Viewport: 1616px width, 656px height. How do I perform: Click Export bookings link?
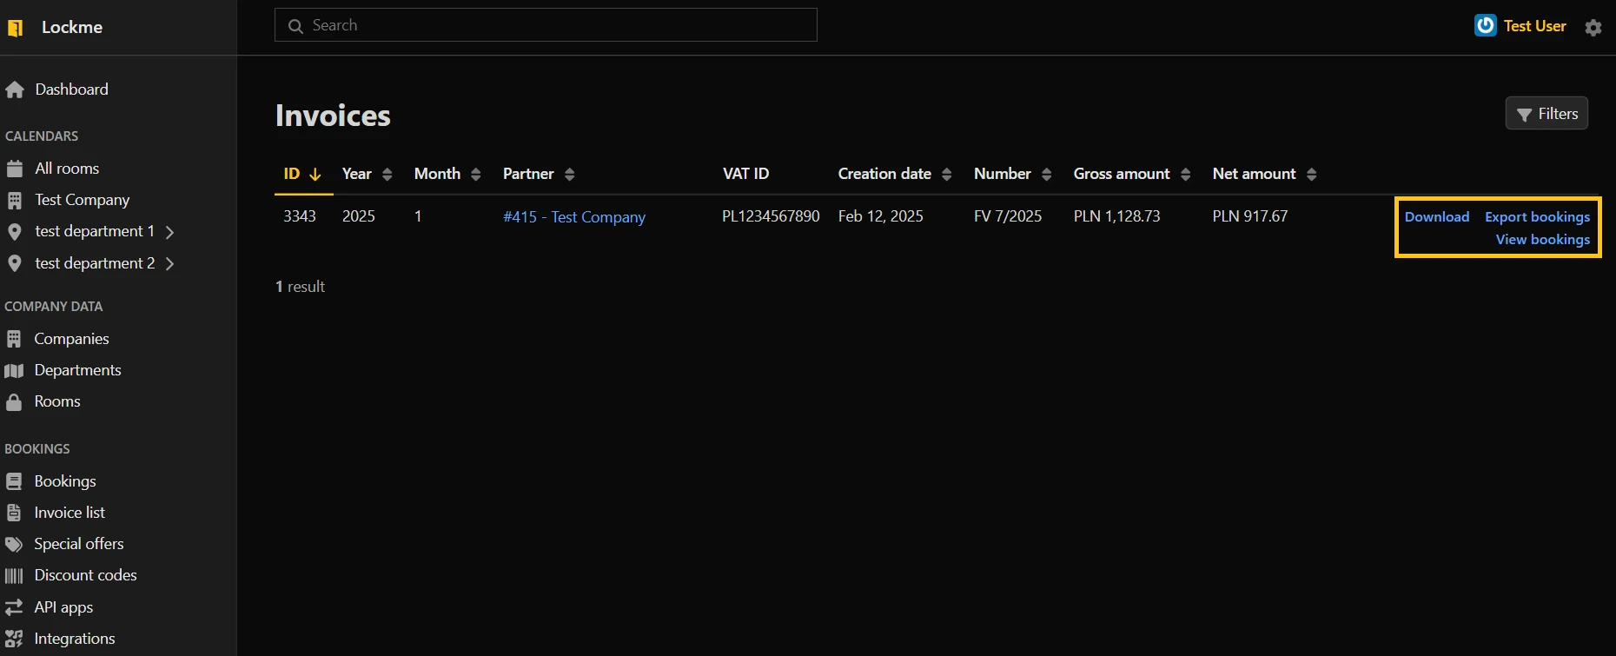pos(1537,217)
